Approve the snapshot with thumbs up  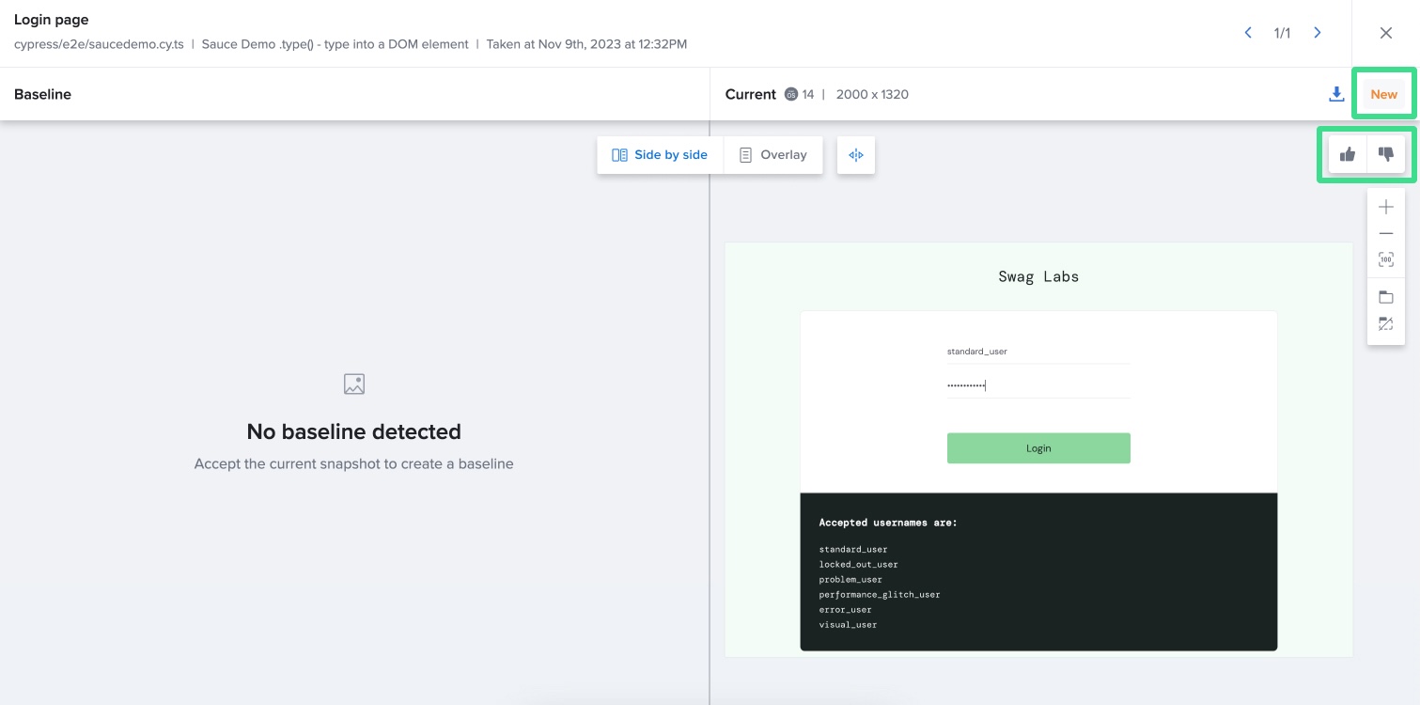(x=1348, y=153)
